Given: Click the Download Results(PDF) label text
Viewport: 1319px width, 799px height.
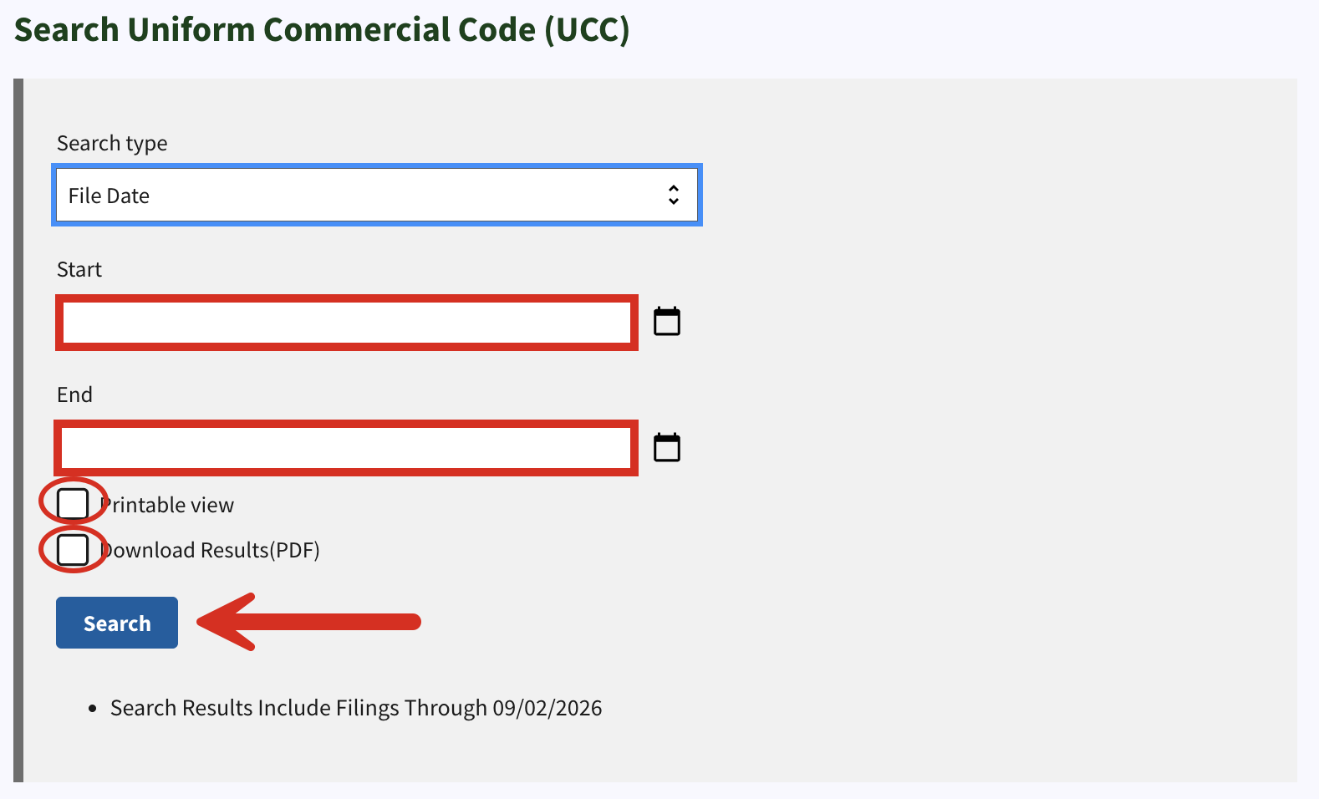Looking at the screenshot, I should coord(210,550).
